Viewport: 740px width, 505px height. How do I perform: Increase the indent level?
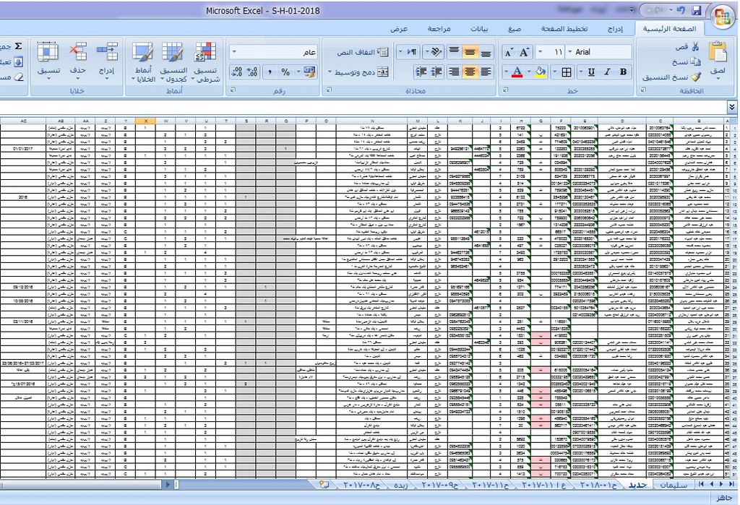point(421,72)
